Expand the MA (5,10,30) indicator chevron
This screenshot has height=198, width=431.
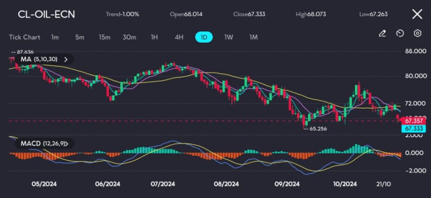tap(65, 60)
